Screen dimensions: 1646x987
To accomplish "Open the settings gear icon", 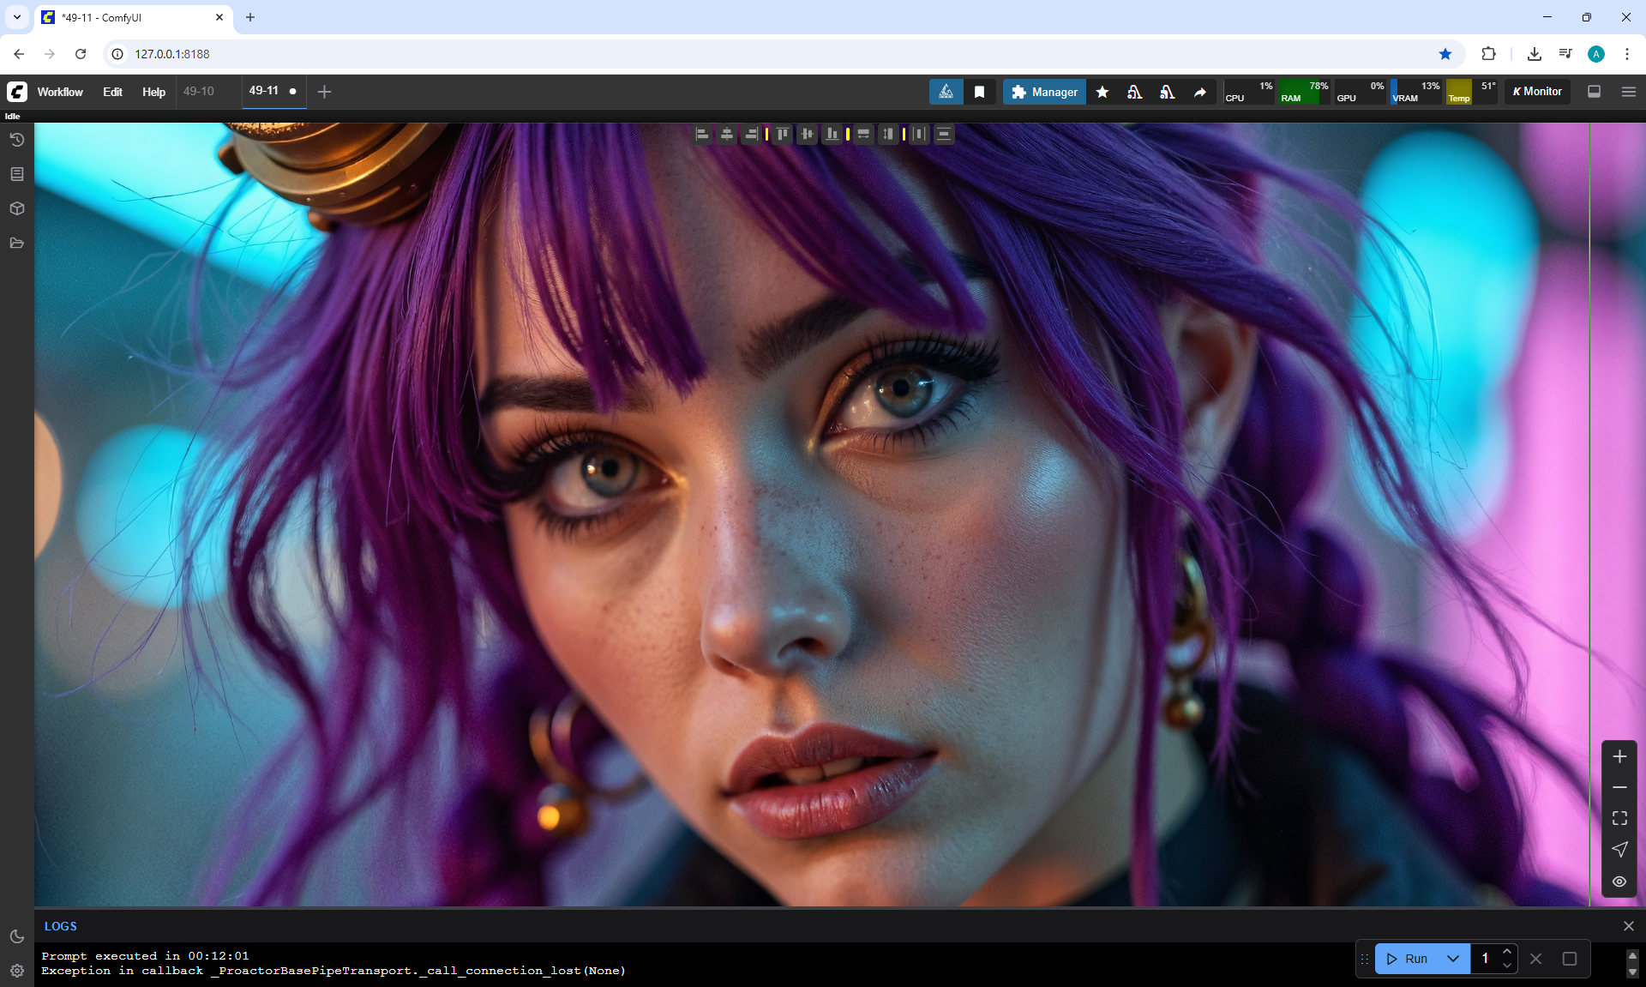I will (x=16, y=970).
